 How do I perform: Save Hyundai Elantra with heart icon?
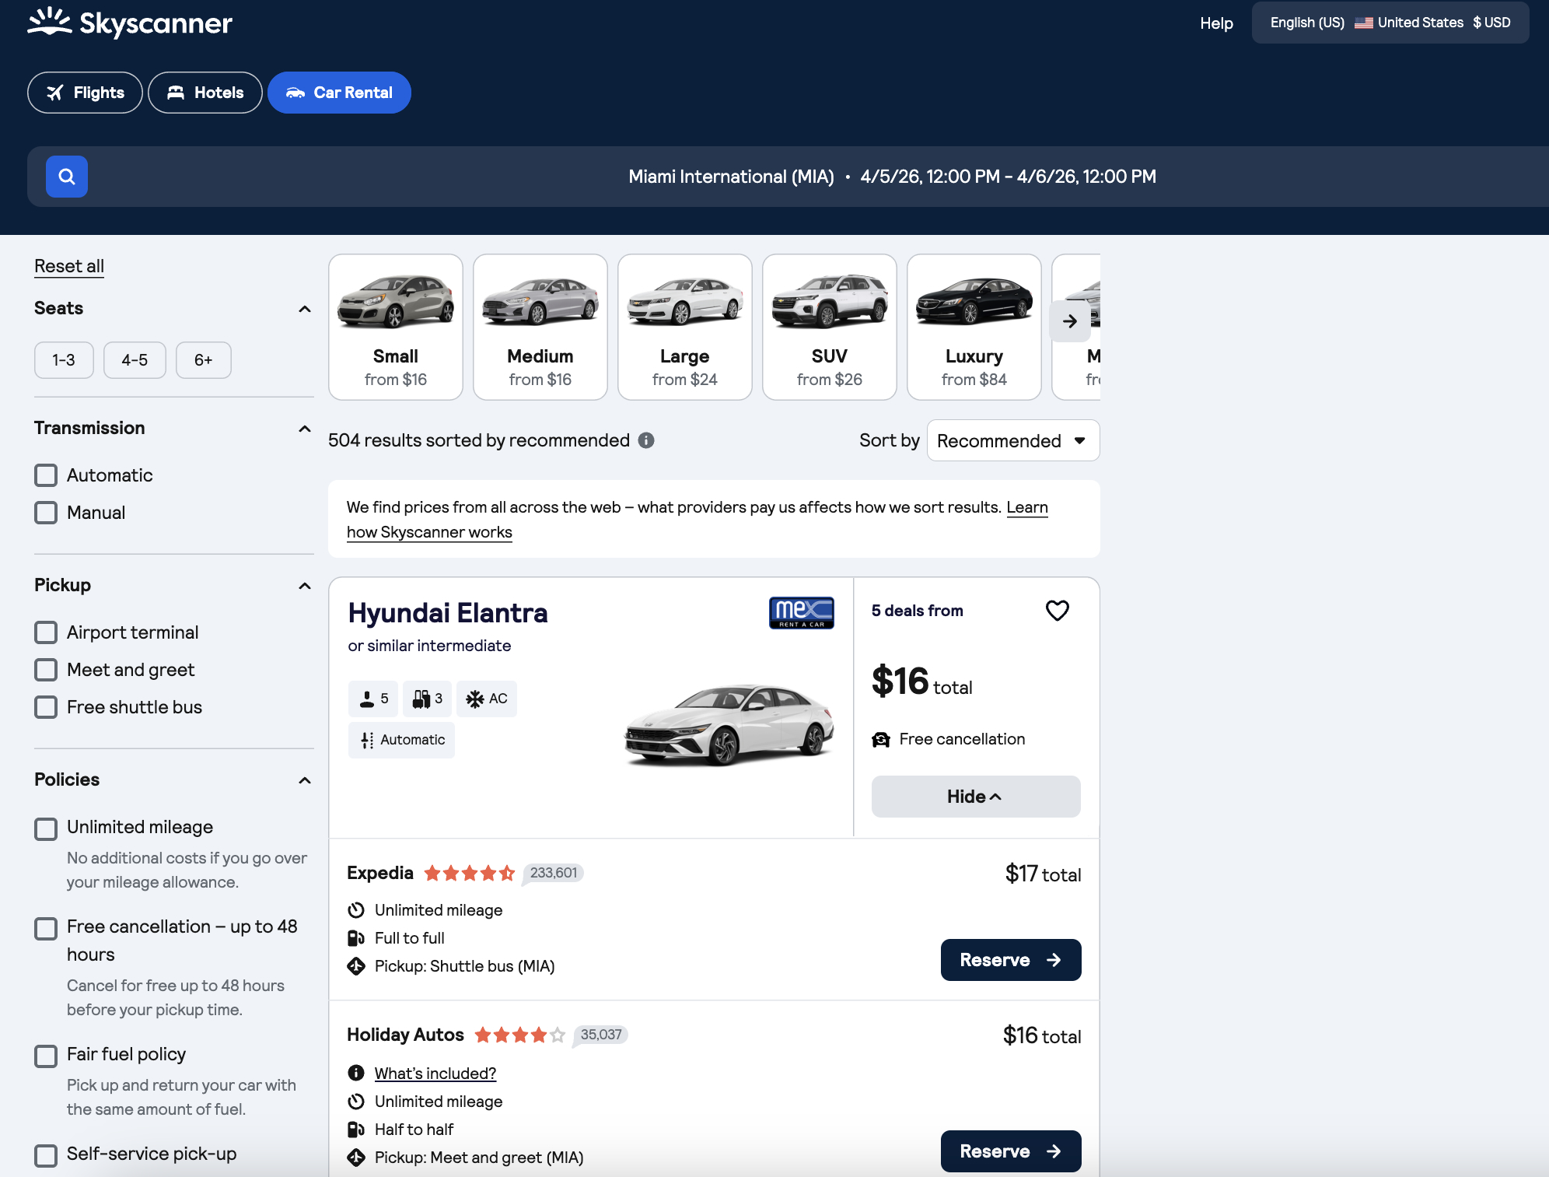tap(1057, 611)
